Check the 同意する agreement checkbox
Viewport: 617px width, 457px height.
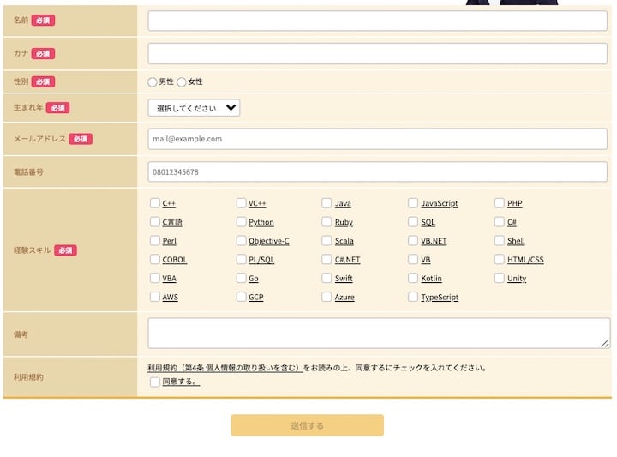click(155, 382)
